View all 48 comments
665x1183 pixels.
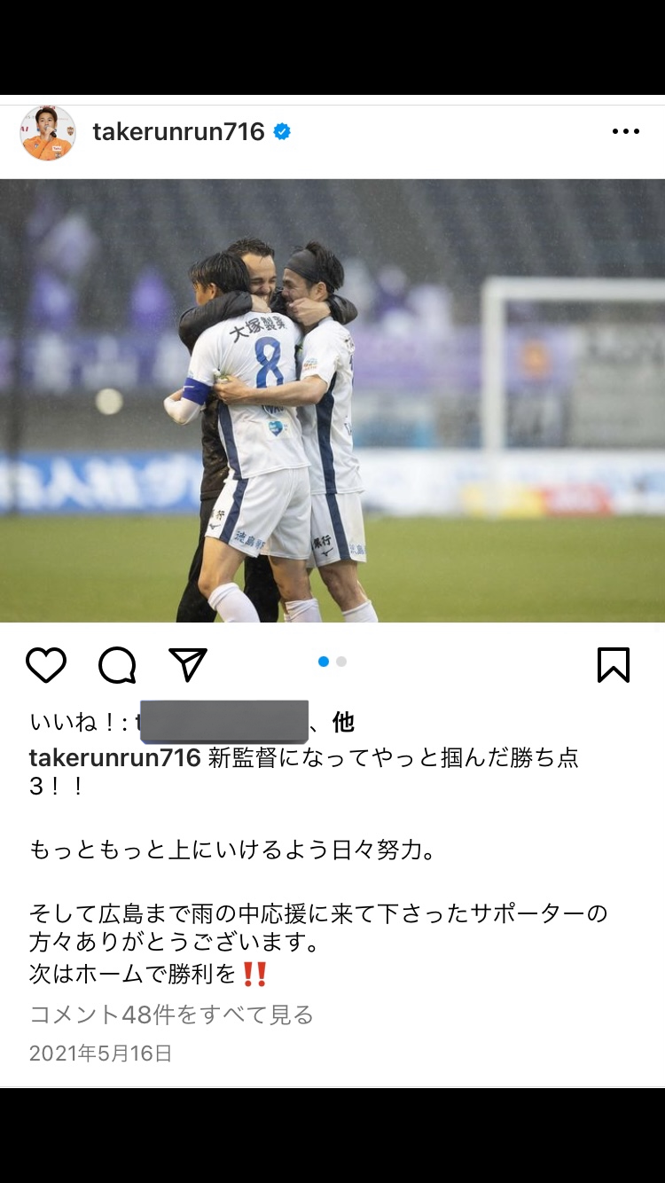point(172,1015)
